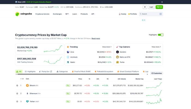Click the CoinGecko logo
Viewport: 191px width, 109px height.
coord(23,14)
